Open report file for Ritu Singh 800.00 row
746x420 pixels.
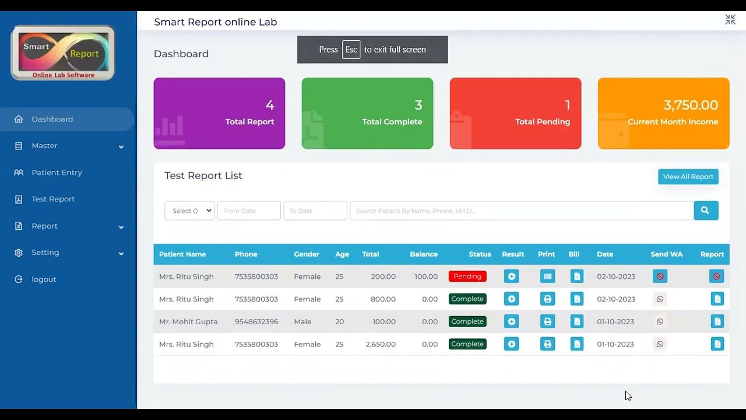717,299
